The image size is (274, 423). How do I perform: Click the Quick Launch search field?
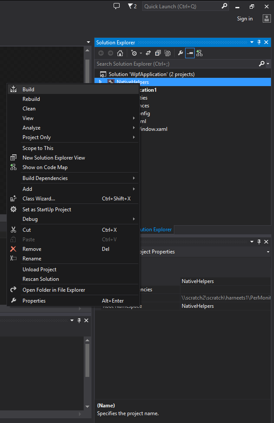coord(186,6)
